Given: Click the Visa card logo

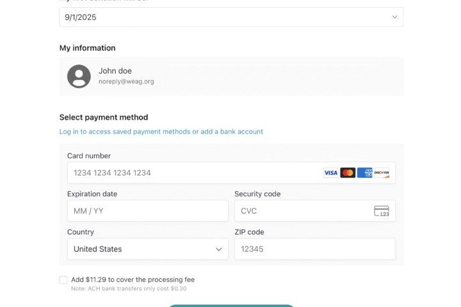Looking at the screenshot, I should 330,173.
